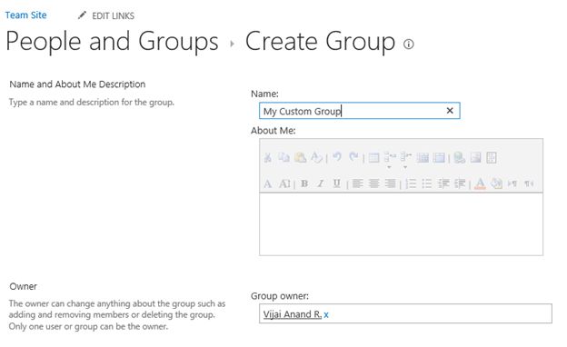Remove Vijai Anand R. from Group owner
Screen dimensions: 567x347
[326, 315]
